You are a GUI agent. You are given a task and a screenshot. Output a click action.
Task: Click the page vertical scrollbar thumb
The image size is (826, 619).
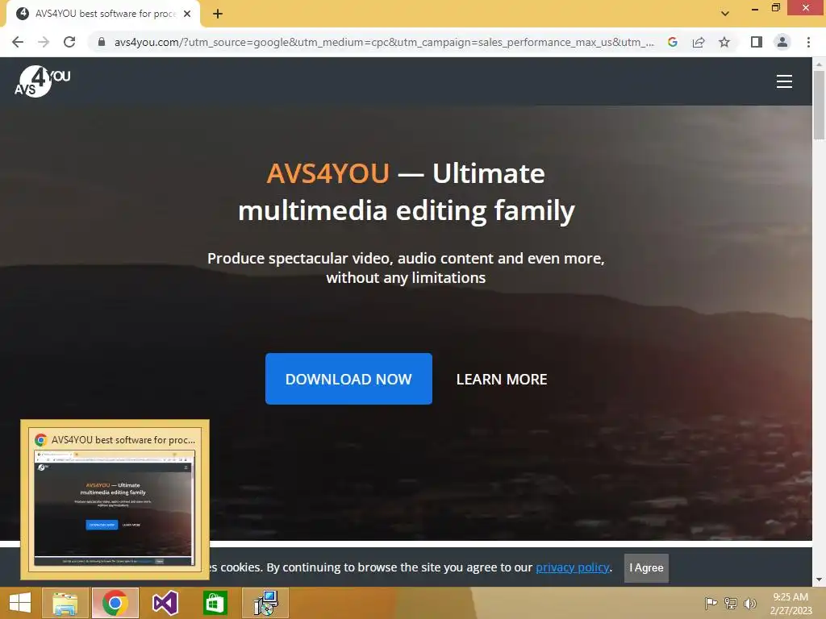coord(819,105)
